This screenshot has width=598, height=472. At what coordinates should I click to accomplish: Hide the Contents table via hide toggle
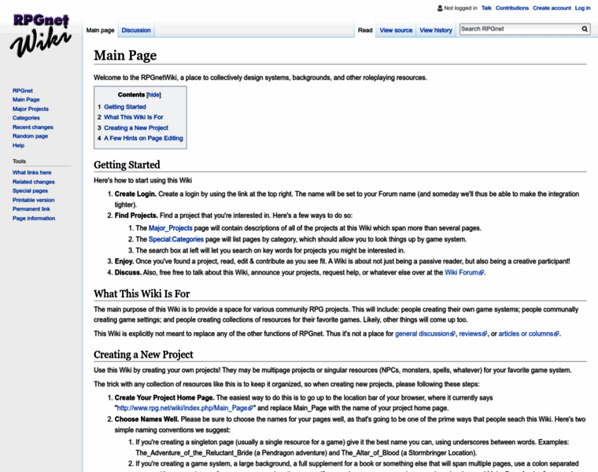(153, 94)
